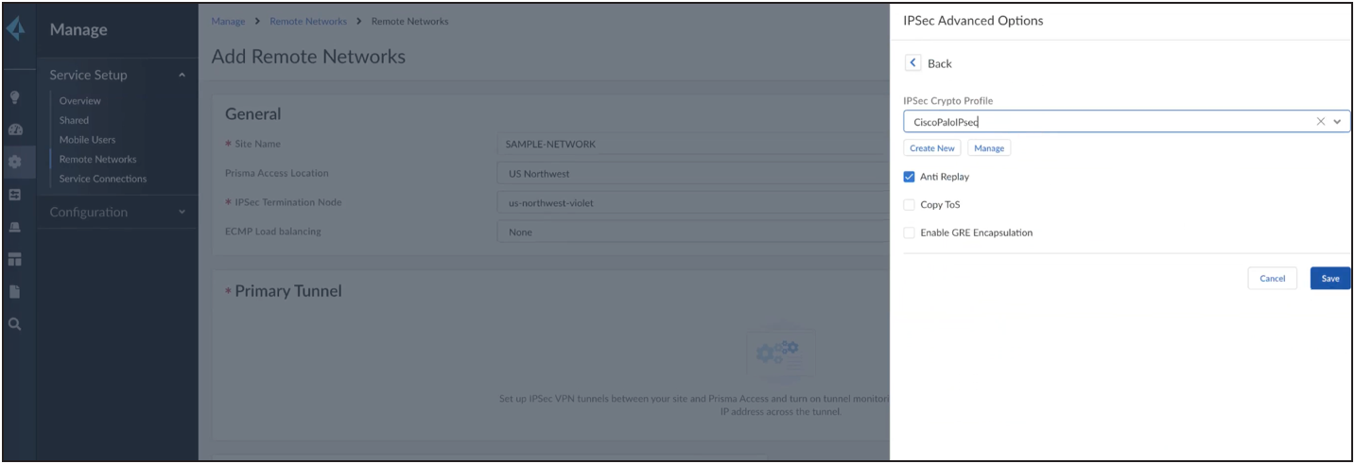Open the IPSec Termination Node dropdown
Image resolution: width=1355 pixels, height=464 pixels.
pyautogui.click(x=693, y=202)
